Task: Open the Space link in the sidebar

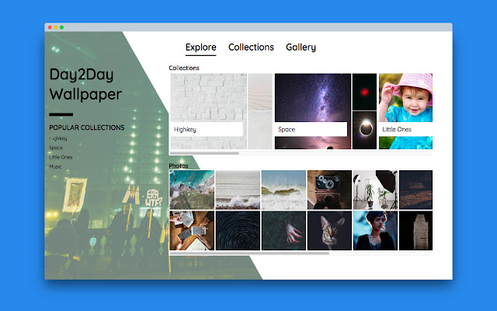Action: click(56, 148)
